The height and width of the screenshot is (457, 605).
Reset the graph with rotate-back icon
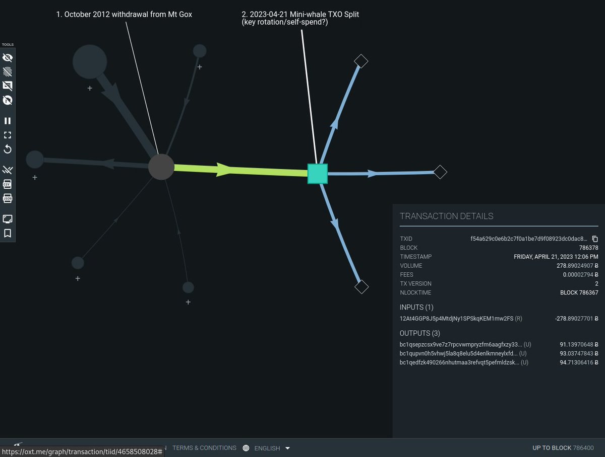pyautogui.click(x=8, y=149)
